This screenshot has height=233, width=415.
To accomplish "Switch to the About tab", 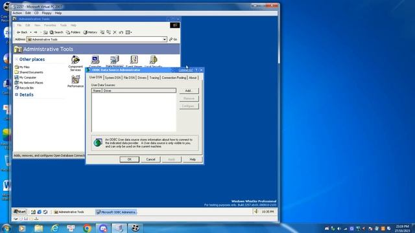I will 193,78.
